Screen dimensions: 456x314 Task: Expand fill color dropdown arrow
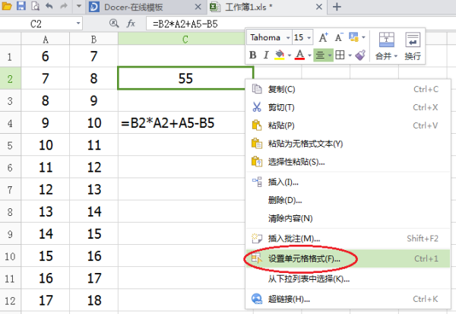(x=290, y=55)
